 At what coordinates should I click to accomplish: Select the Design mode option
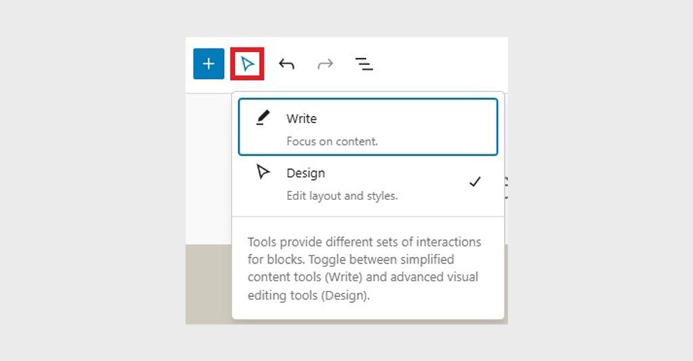coord(305,174)
